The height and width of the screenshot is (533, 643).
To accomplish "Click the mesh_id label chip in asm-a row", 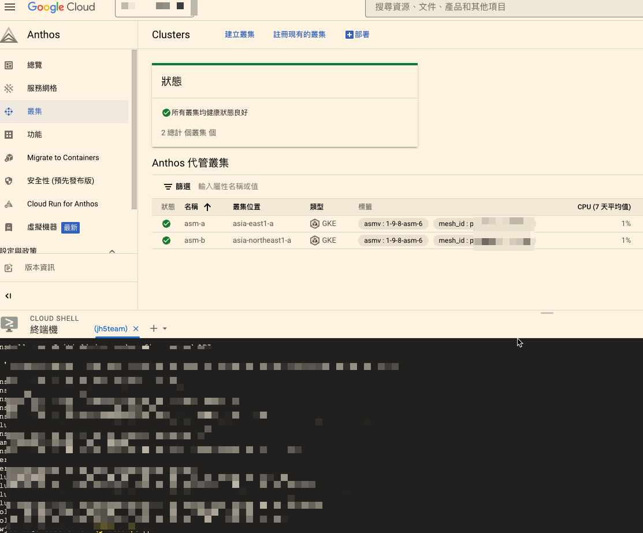I will pos(484,224).
